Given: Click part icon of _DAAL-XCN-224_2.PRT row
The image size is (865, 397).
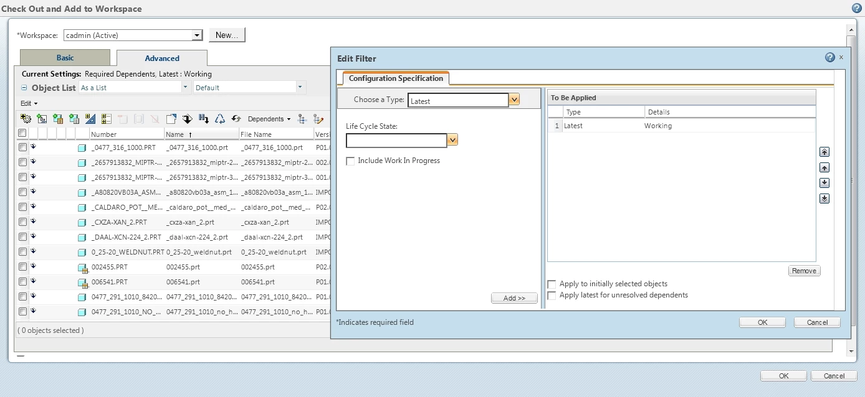Looking at the screenshot, I should [82, 238].
